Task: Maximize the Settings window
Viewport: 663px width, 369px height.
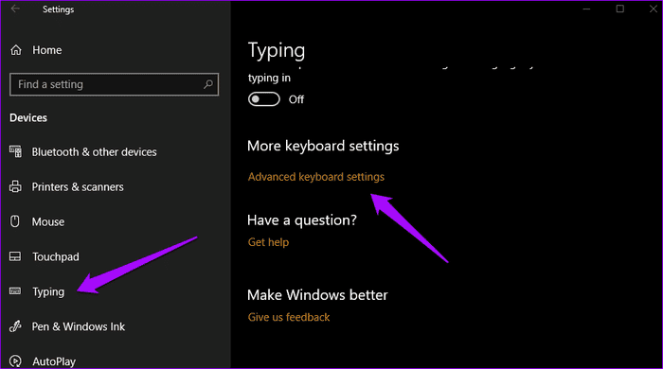Action: (619, 9)
